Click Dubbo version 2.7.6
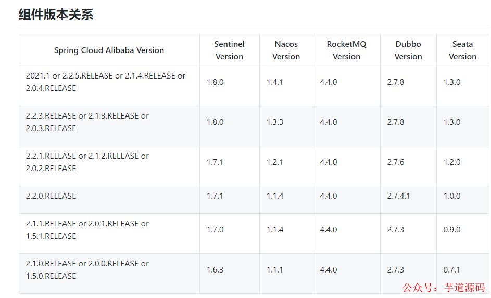The image size is (491, 298). pyautogui.click(x=396, y=162)
